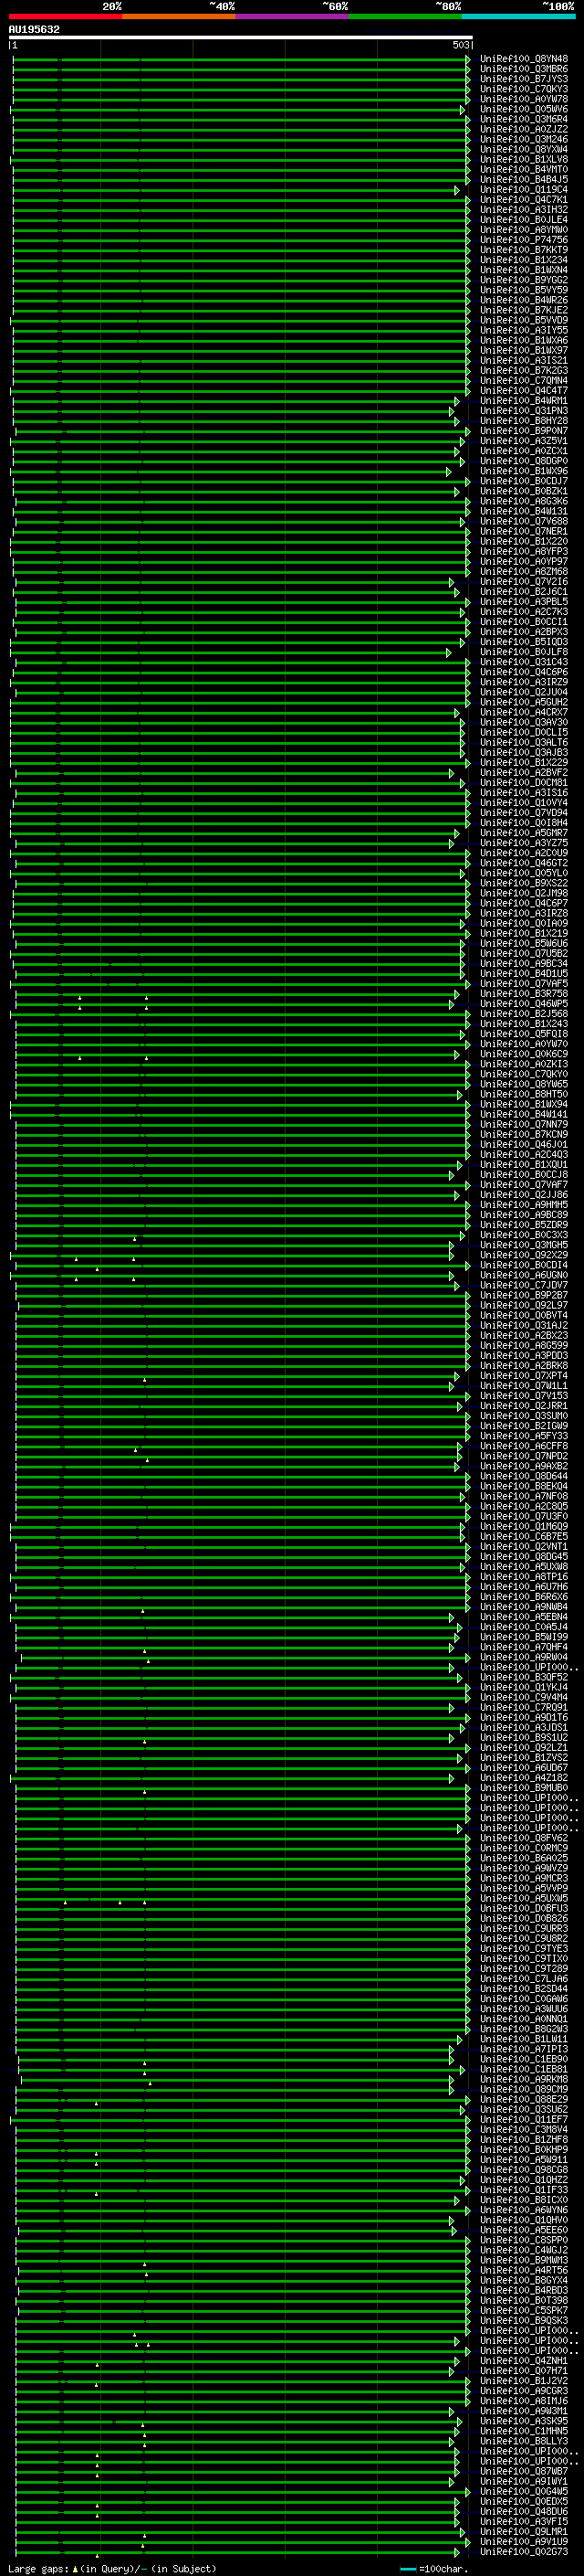Select the UniRef100_C6B7E5 label
The image size is (584, 2576).
(524, 1536)
